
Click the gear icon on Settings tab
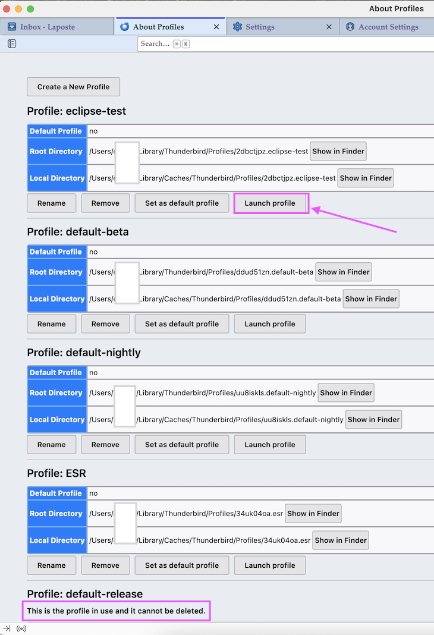click(x=238, y=27)
